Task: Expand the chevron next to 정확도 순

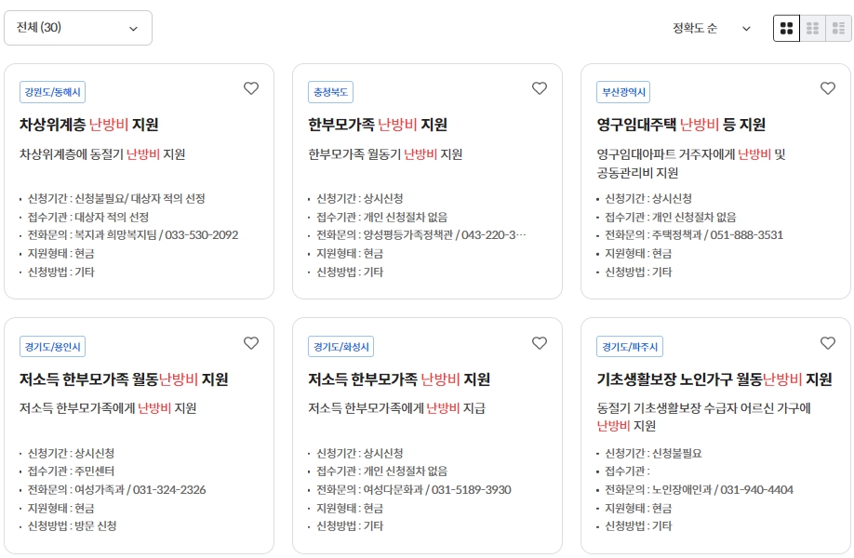Action: pos(746,28)
